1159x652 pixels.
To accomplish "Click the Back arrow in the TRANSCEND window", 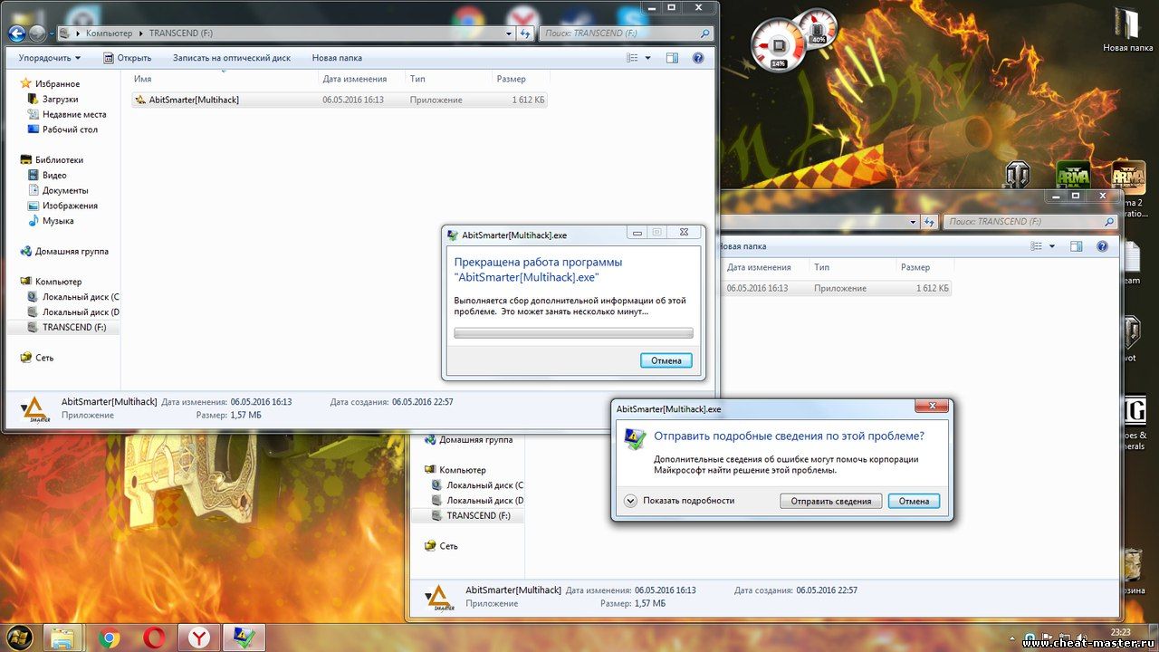I will pos(16,34).
